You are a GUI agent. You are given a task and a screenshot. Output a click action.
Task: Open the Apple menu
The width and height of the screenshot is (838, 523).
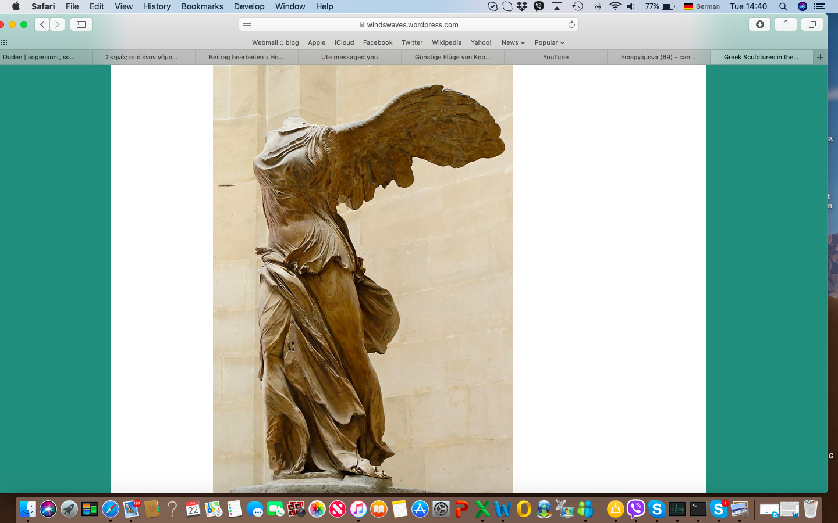tap(16, 6)
